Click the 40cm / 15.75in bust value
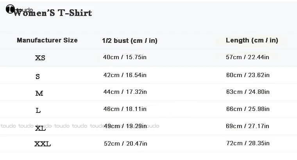Viewport: 297px width, 160px height. pyautogui.click(x=125, y=57)
